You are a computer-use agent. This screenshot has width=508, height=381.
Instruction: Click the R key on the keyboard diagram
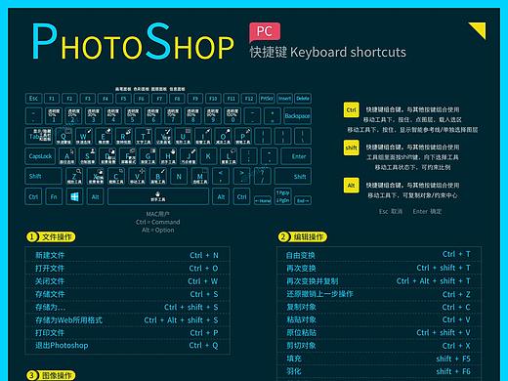coord(123,136)
